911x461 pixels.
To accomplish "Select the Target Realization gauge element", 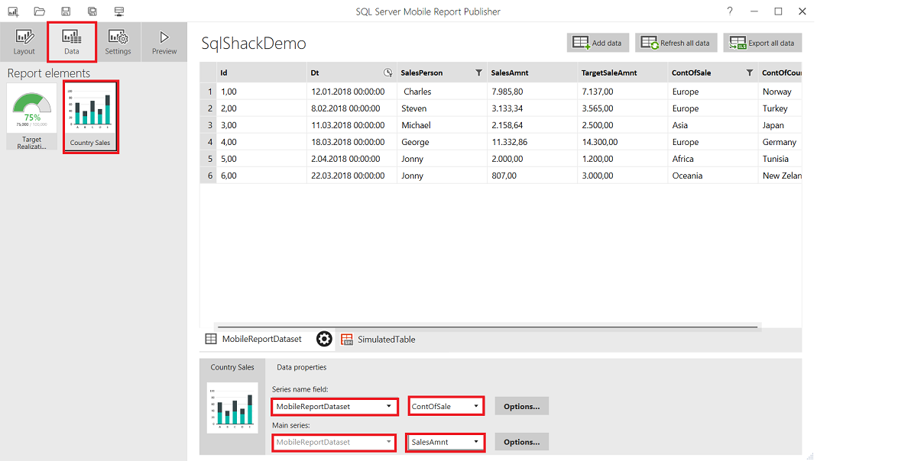I will tap(32, 117).
